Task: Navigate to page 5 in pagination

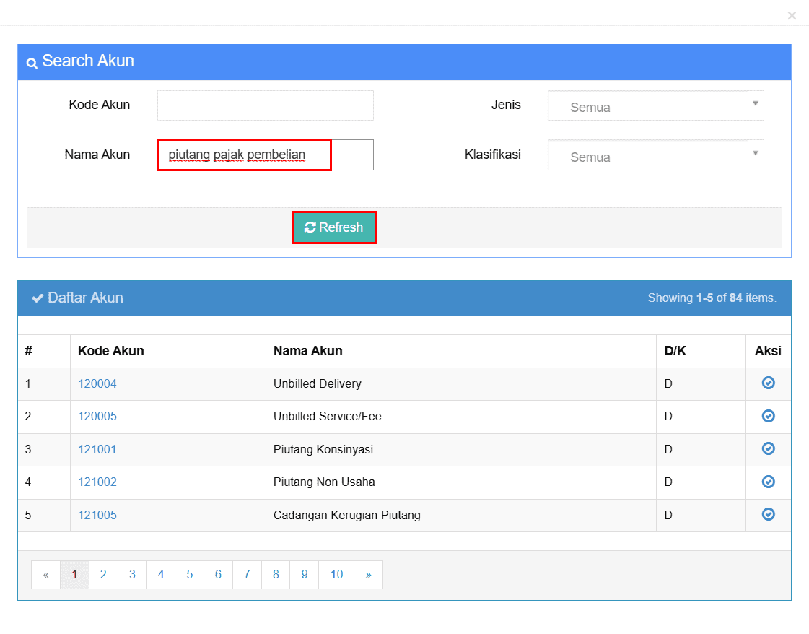Action: [190, 575]
